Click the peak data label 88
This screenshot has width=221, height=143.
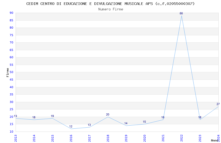coord(181,13)
